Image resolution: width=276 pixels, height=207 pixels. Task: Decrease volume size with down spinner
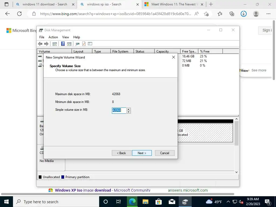pyautogui.click(x=129, y=112)
